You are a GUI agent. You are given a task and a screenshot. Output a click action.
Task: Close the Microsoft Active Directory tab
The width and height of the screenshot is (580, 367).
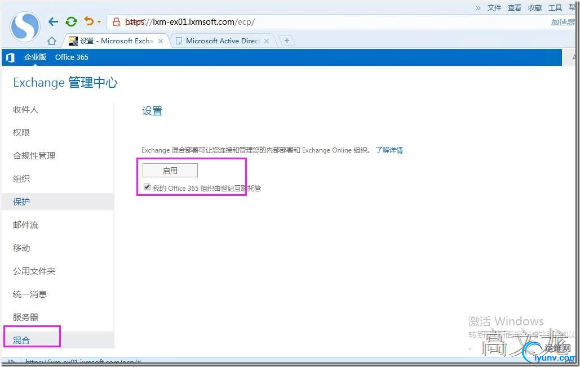pos(266,41)
